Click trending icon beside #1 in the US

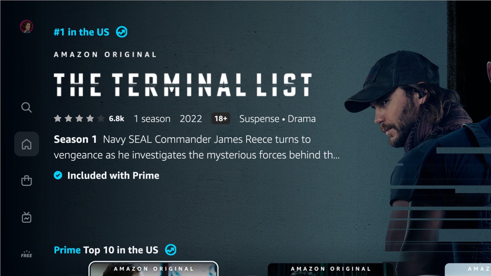pyautogui.click(x=122, y=32)
